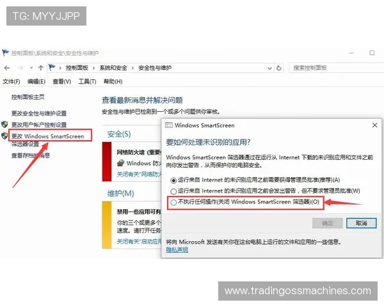Click the flag icon in address bar
The width and height of the screenshot is (384, 307).
click(52, 67)
